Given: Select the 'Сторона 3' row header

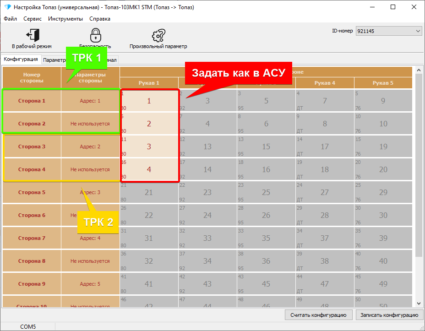Looking at the screenshot, I should [32, 147].
